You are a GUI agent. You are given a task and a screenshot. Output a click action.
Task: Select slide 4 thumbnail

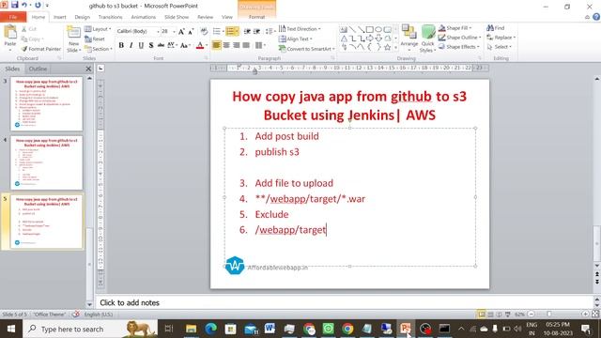(x=46, y=162)
